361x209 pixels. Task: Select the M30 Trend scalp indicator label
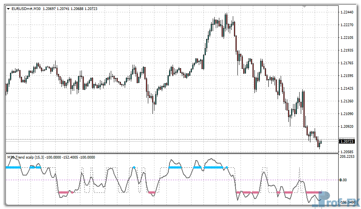(25, 157)
